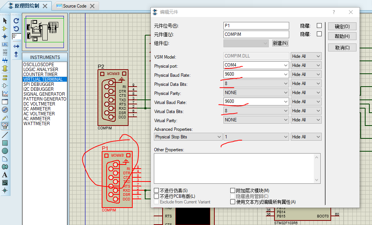
Task: Select the Component Mode tool
Action: point(5,28)
